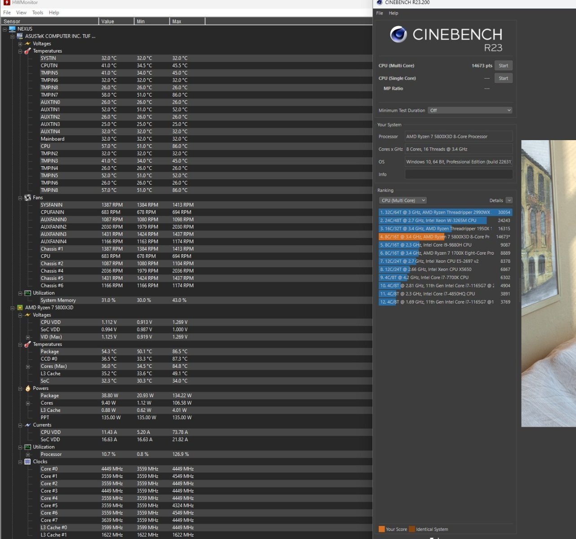Screen dimensions: 576x539
Task: Click the Info input field in Cinebench
Action: [459, 174]
